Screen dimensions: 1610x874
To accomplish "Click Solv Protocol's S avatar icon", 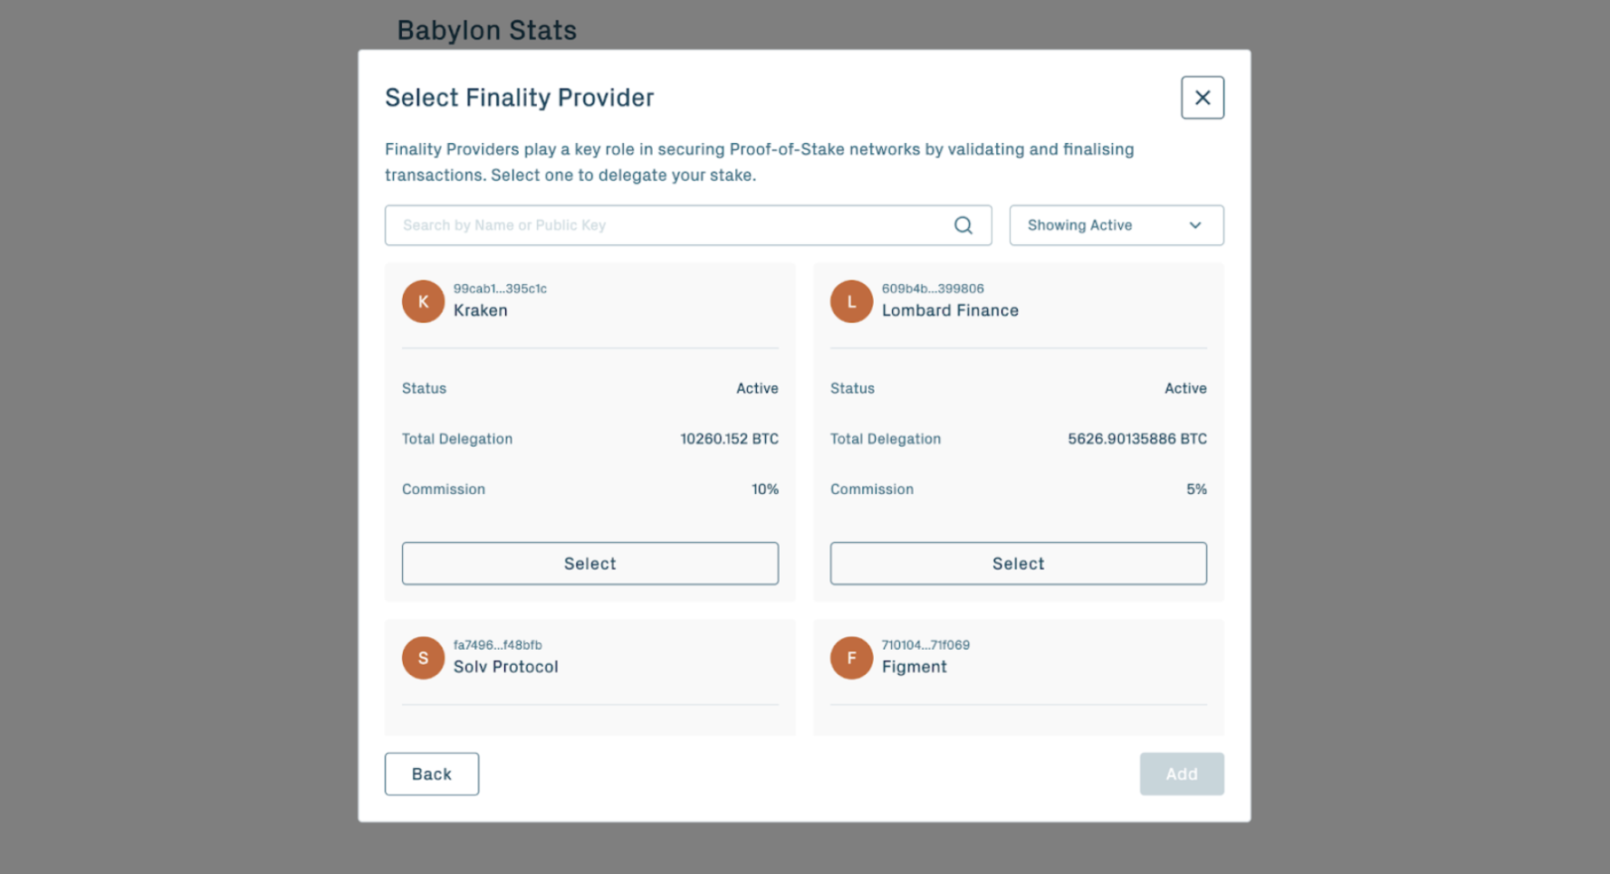I will tap(423, 658).
